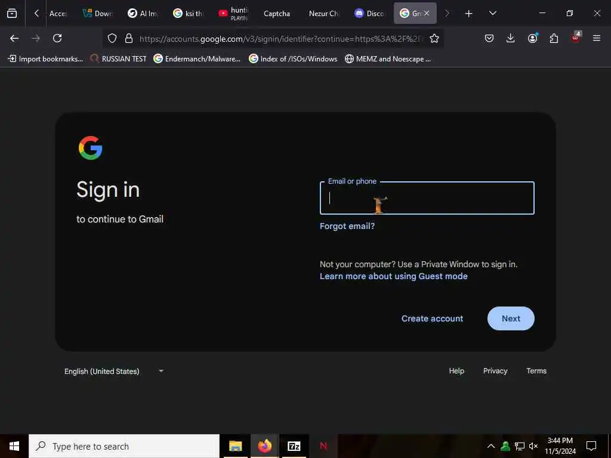Image resolution: width=611 pixels, height=458 pixels.
Task: Switch to the ksi th Google tab
Action: click(188, 14)
